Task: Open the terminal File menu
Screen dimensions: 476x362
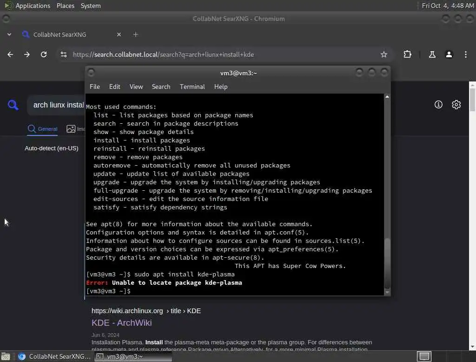Action: click(95, 87)
